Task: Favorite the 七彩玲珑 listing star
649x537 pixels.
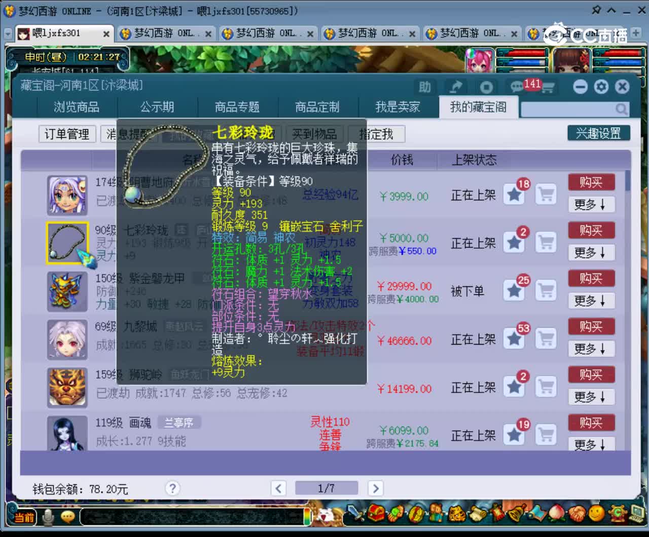Action: 514,242
